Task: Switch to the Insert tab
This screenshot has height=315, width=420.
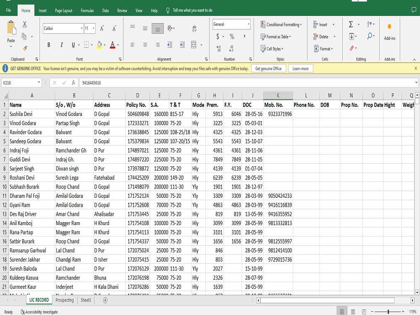Action: 42,11
